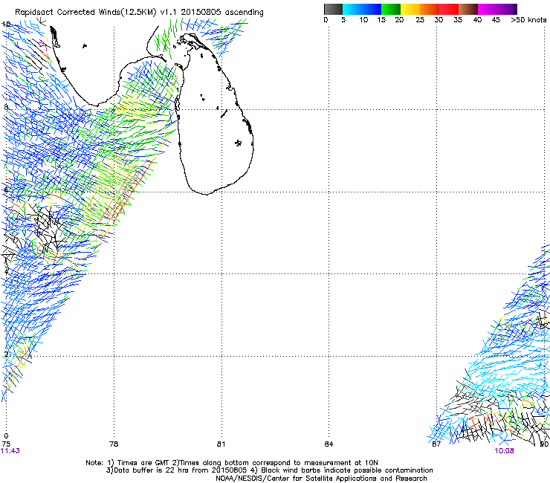Screen dimensions: 550x483
Task: Select the yellow 20–25 knots legend segment
Action: tap(410, 9)
